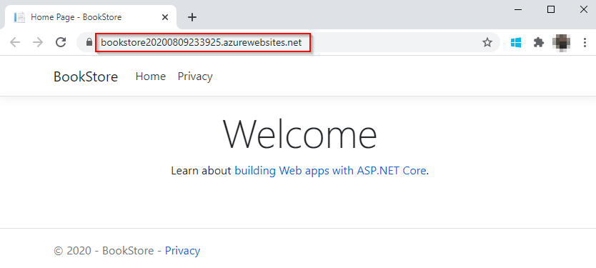Bookmark this page with star icon
Viewport: 596px width, 268px height.
[487, 43]
